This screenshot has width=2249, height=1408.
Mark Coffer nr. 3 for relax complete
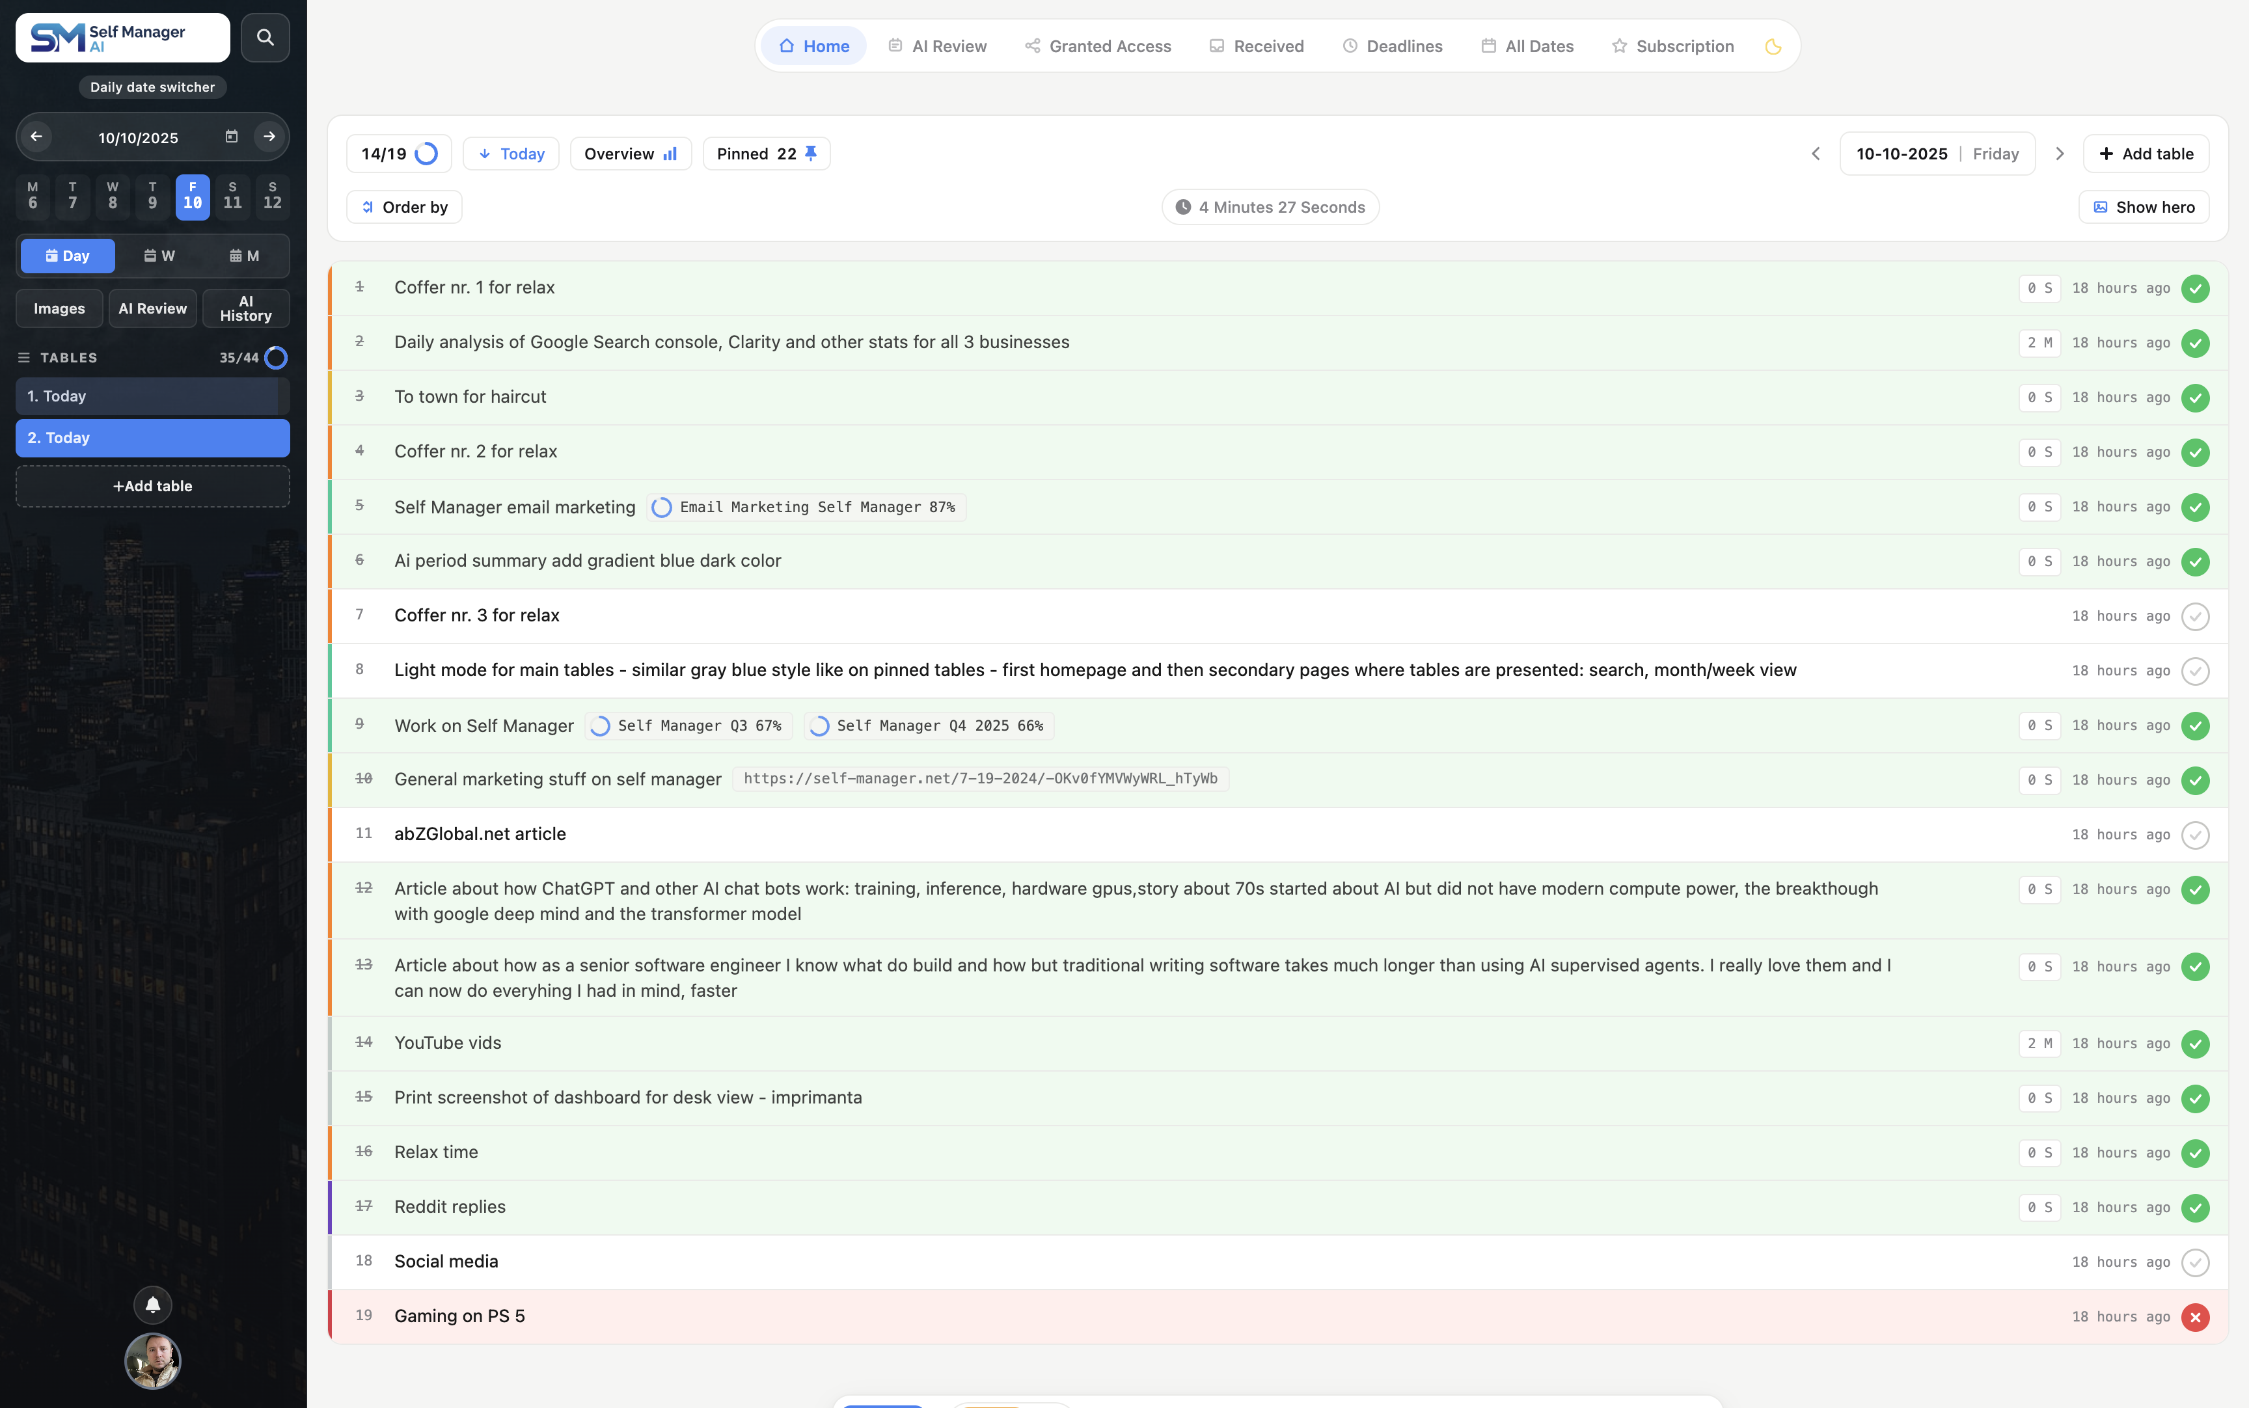[2194, 616]
